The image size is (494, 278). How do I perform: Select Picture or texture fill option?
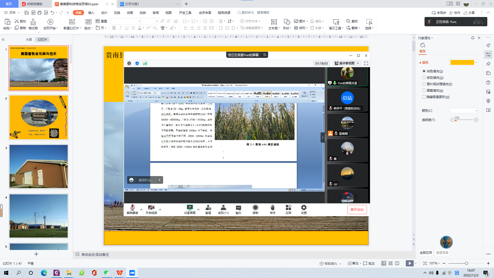coord(424,84)
